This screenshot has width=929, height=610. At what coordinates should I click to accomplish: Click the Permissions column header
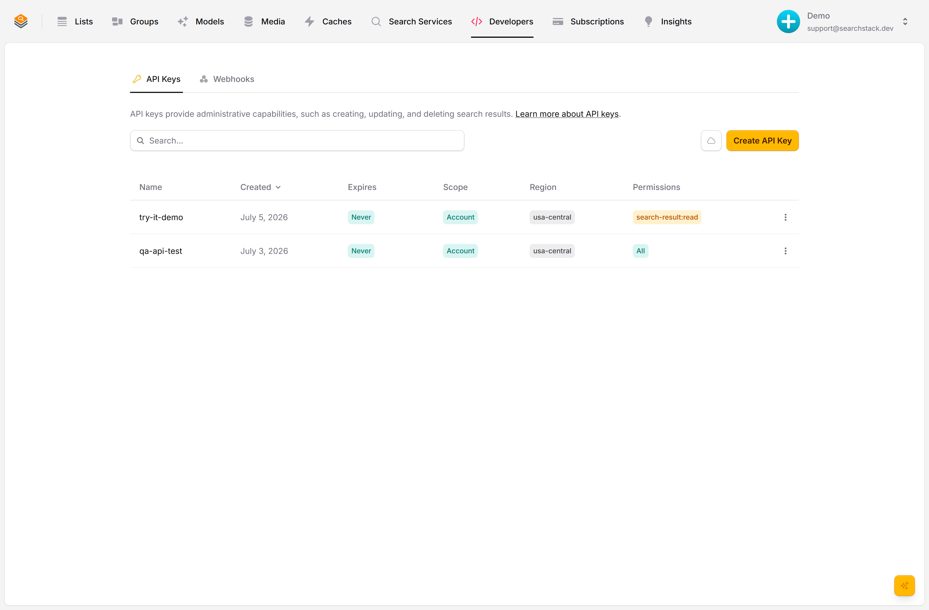tap(656, 187)
